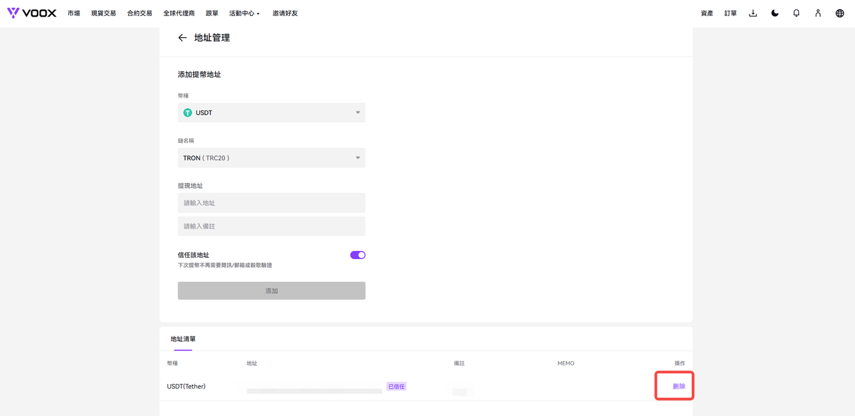Image resolution: width=855 pixels, height=416 pixels.
Task: Click the VOOX logo
Action: [31, 13]
